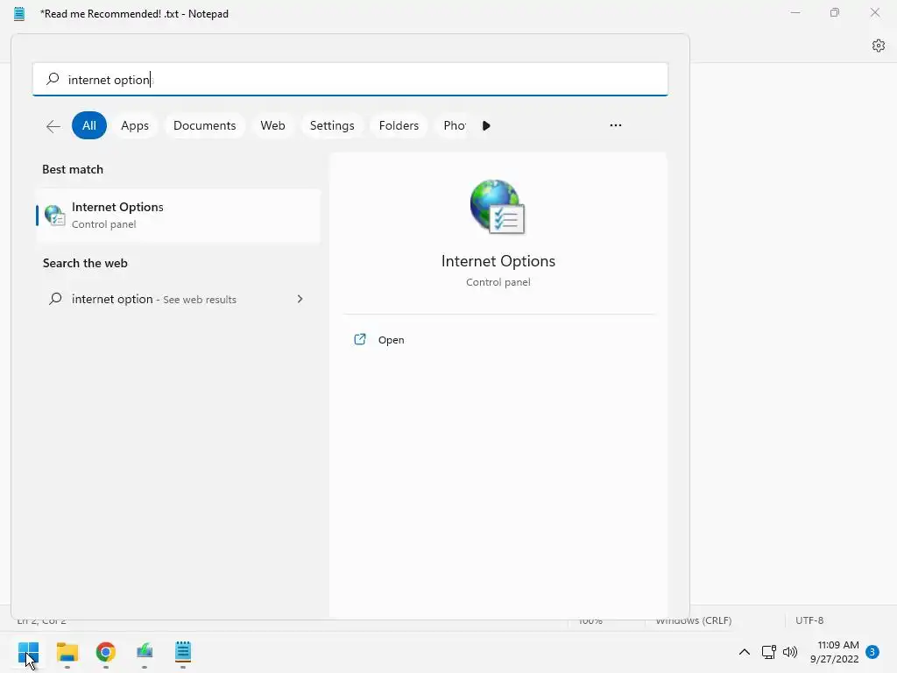Viewport: 897px width, 673px height.
Task: Click the magnifier icon in search box
Action: tap(53, 78)
